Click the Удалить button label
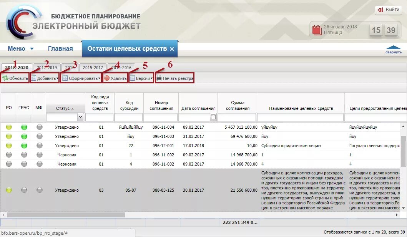This screenshot has height=237, width=407. point(119,78)
